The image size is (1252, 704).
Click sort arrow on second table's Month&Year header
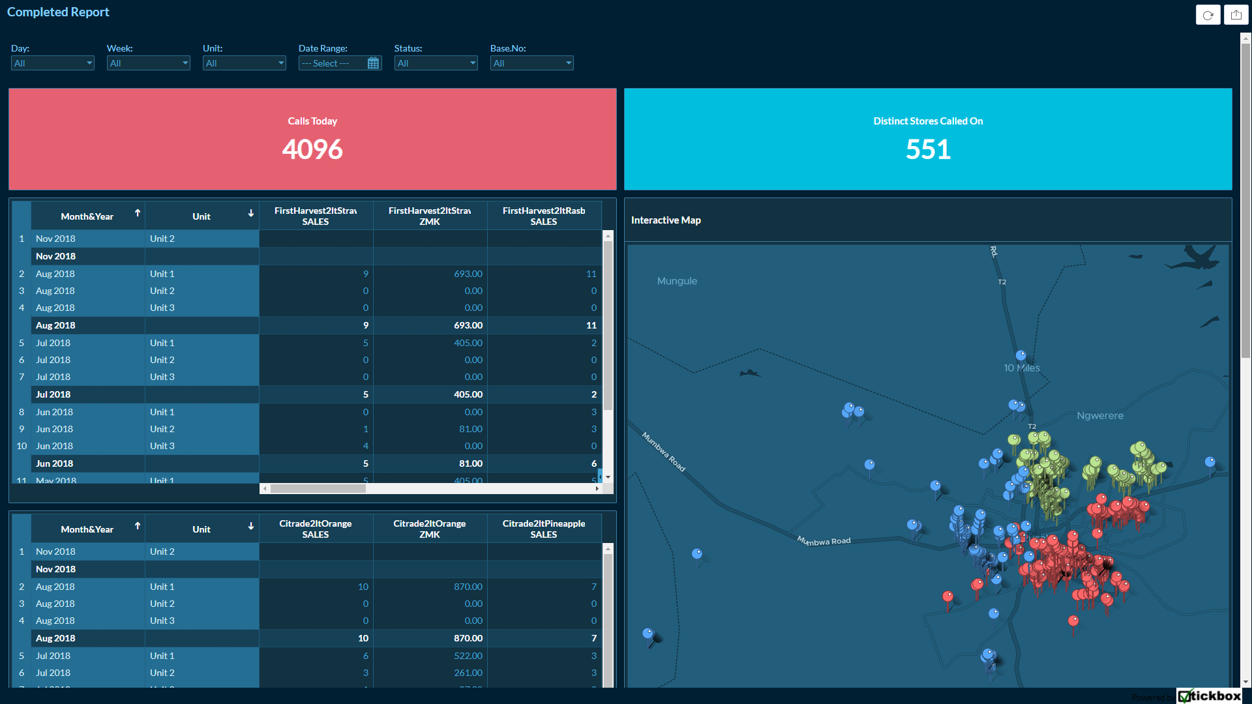(x=138, y=526)
